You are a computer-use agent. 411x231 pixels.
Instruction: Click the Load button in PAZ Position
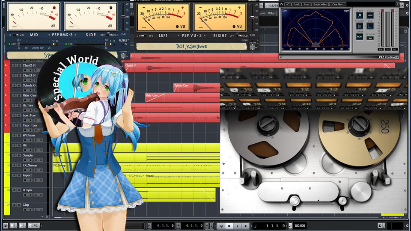tap(296, 4)
